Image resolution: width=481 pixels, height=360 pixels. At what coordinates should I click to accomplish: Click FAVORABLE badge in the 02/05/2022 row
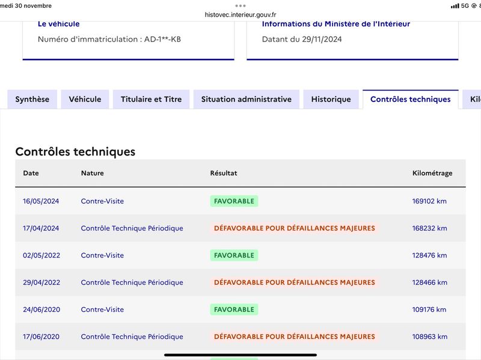point(234,256)
